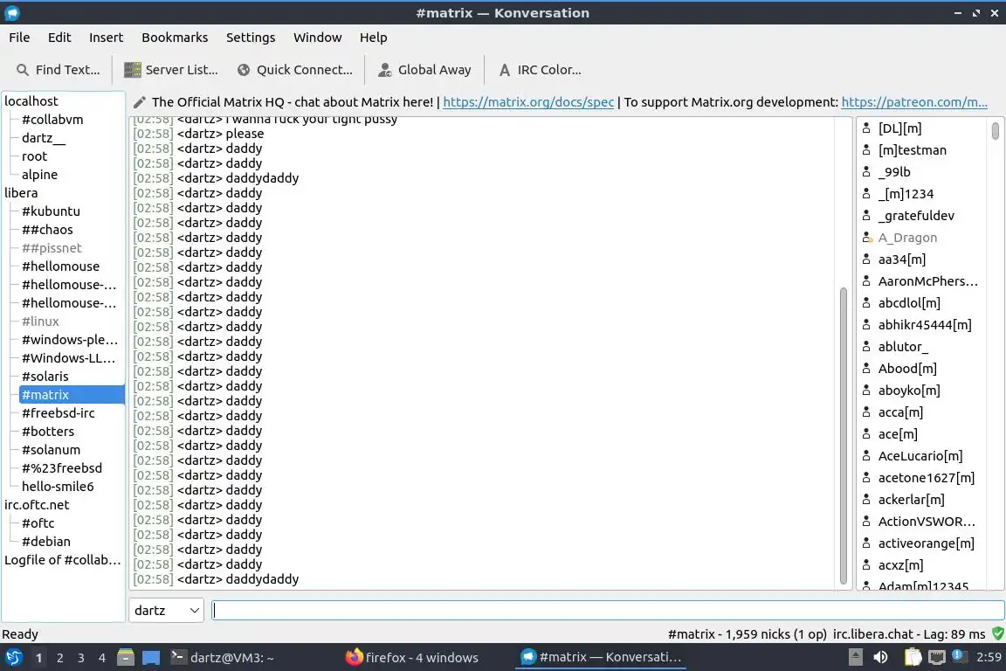The height and width of the screenshot is (671, 1006).
Task: Switch to the #Windows-LL... channel
Action: point(69,358)
